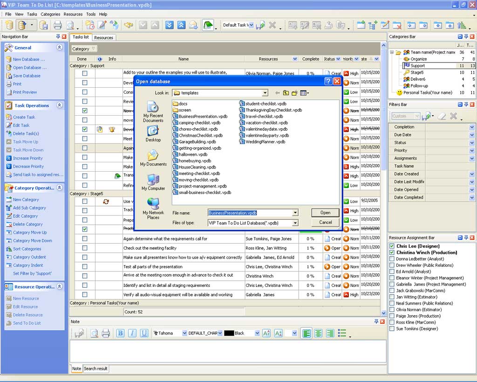Open the Tahoma font dropdown
Screen dimensions: 477x382
point(184,333)
